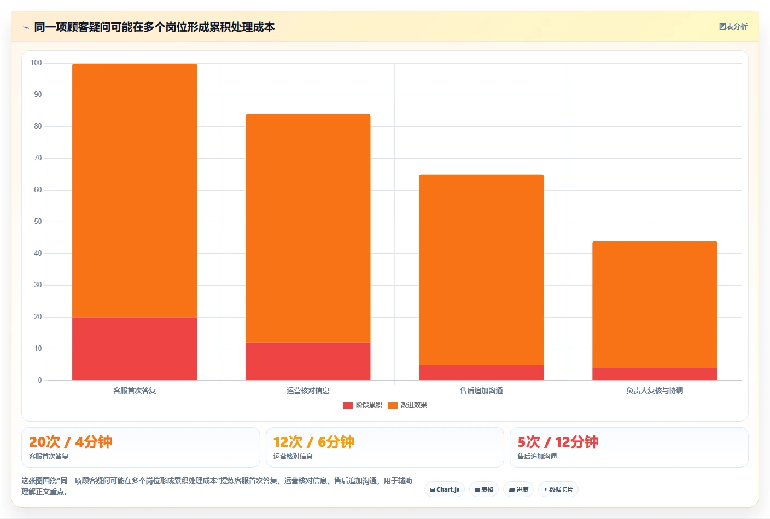This screenshot has width=770, height=519.
Task: Click the 进度 chip icon
Action: coord(512,489)
